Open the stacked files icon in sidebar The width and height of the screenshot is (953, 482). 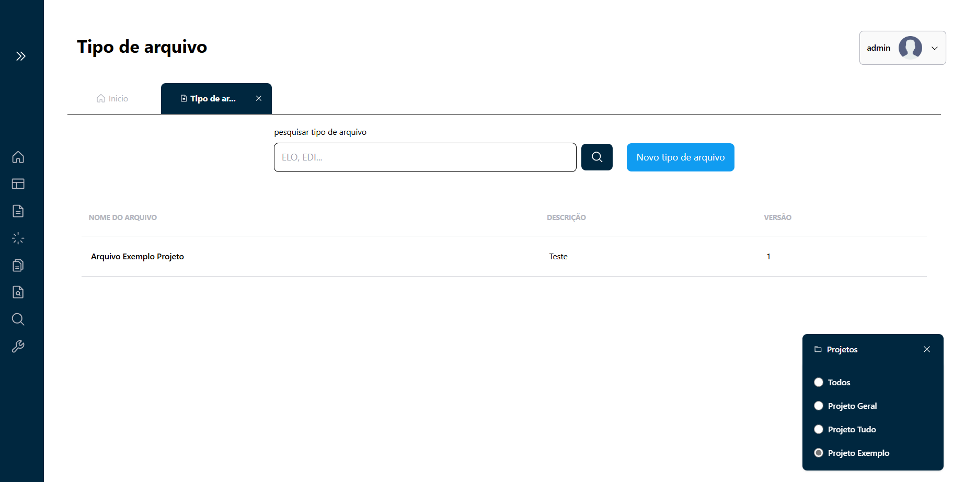coord(18,266)
